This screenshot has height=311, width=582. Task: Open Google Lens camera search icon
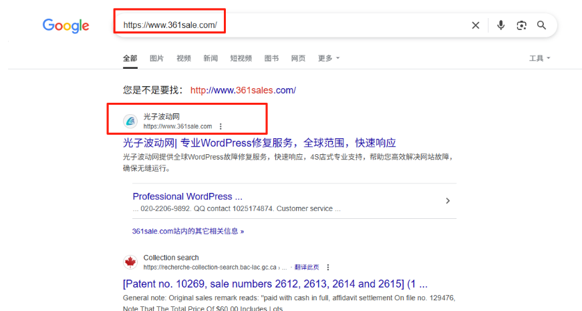(x=521, y=25)
